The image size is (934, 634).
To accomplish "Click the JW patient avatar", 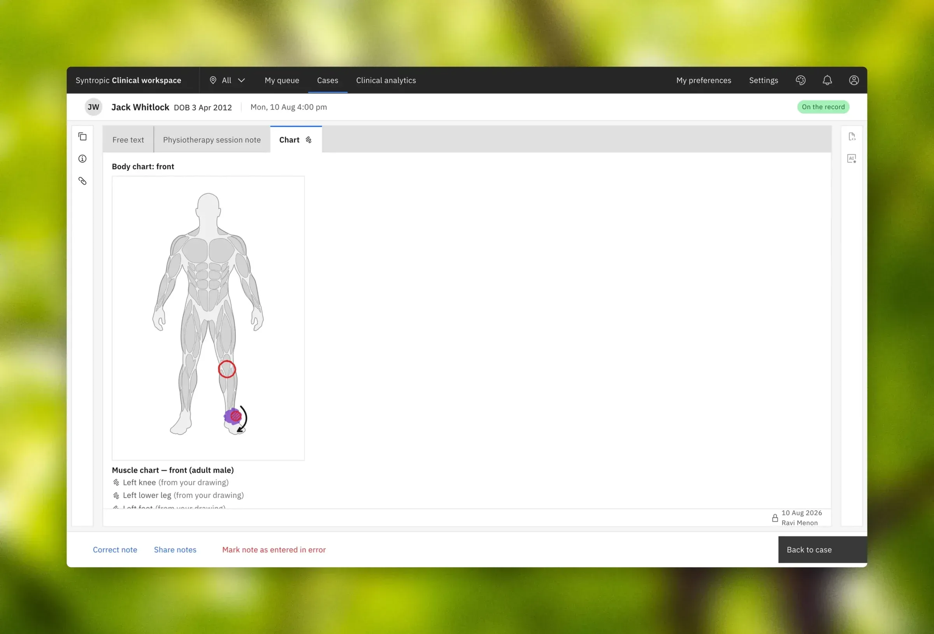I will click(x=93, y=107).
